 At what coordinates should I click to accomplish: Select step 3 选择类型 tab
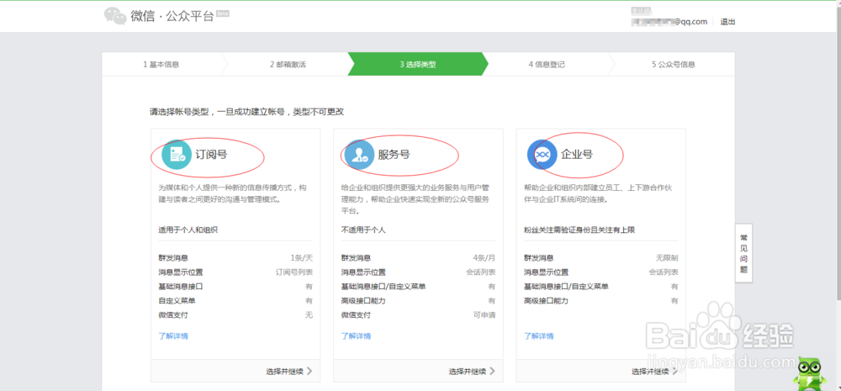pos(418,65)
